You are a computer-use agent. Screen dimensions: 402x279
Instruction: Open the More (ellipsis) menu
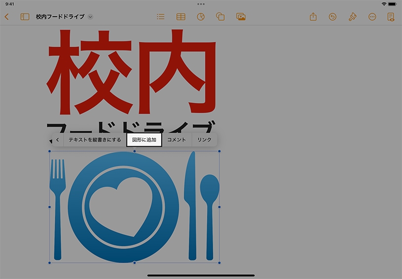click(372, 17)
